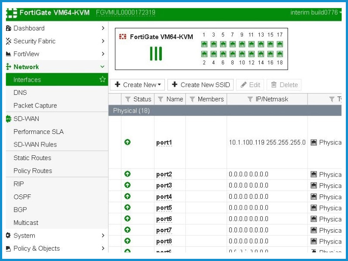The height and width of the screenshot is (261, 348).
Task: Click the Edit button
Action: coord(250,85)
